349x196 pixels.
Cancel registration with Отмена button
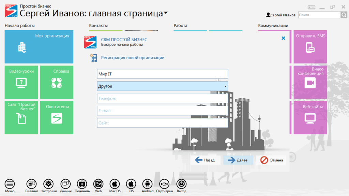(x=272, y=160)
